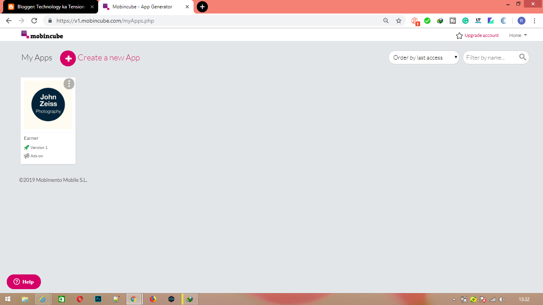Open Windows Store from taskbar
This screenshot has width=543, height=305.
pyautogui.click(x=62, y=299)
